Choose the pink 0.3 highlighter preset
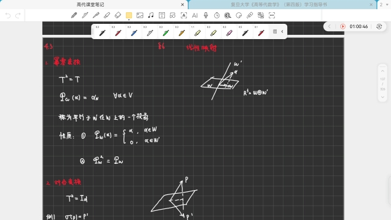 coord(230,31)
